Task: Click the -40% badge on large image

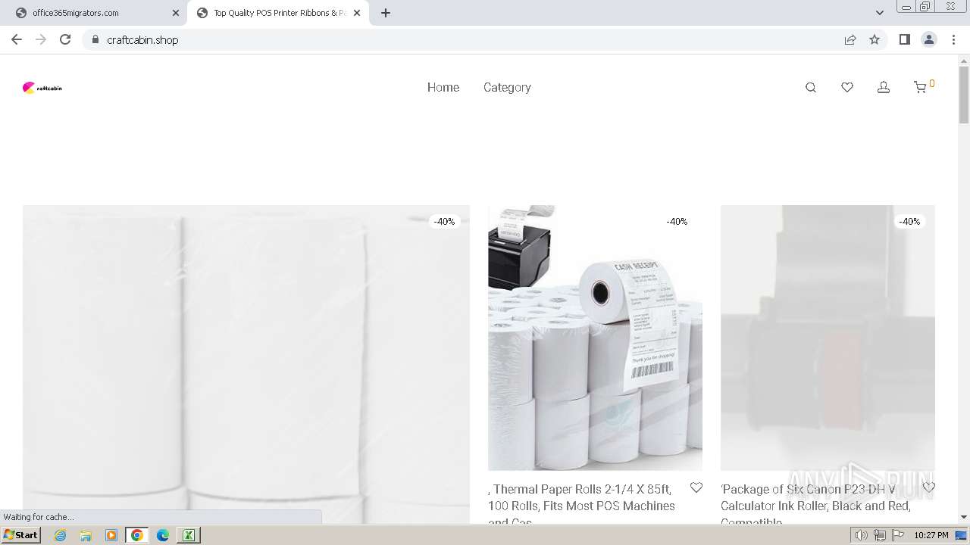Action: (x=444, y=222)
